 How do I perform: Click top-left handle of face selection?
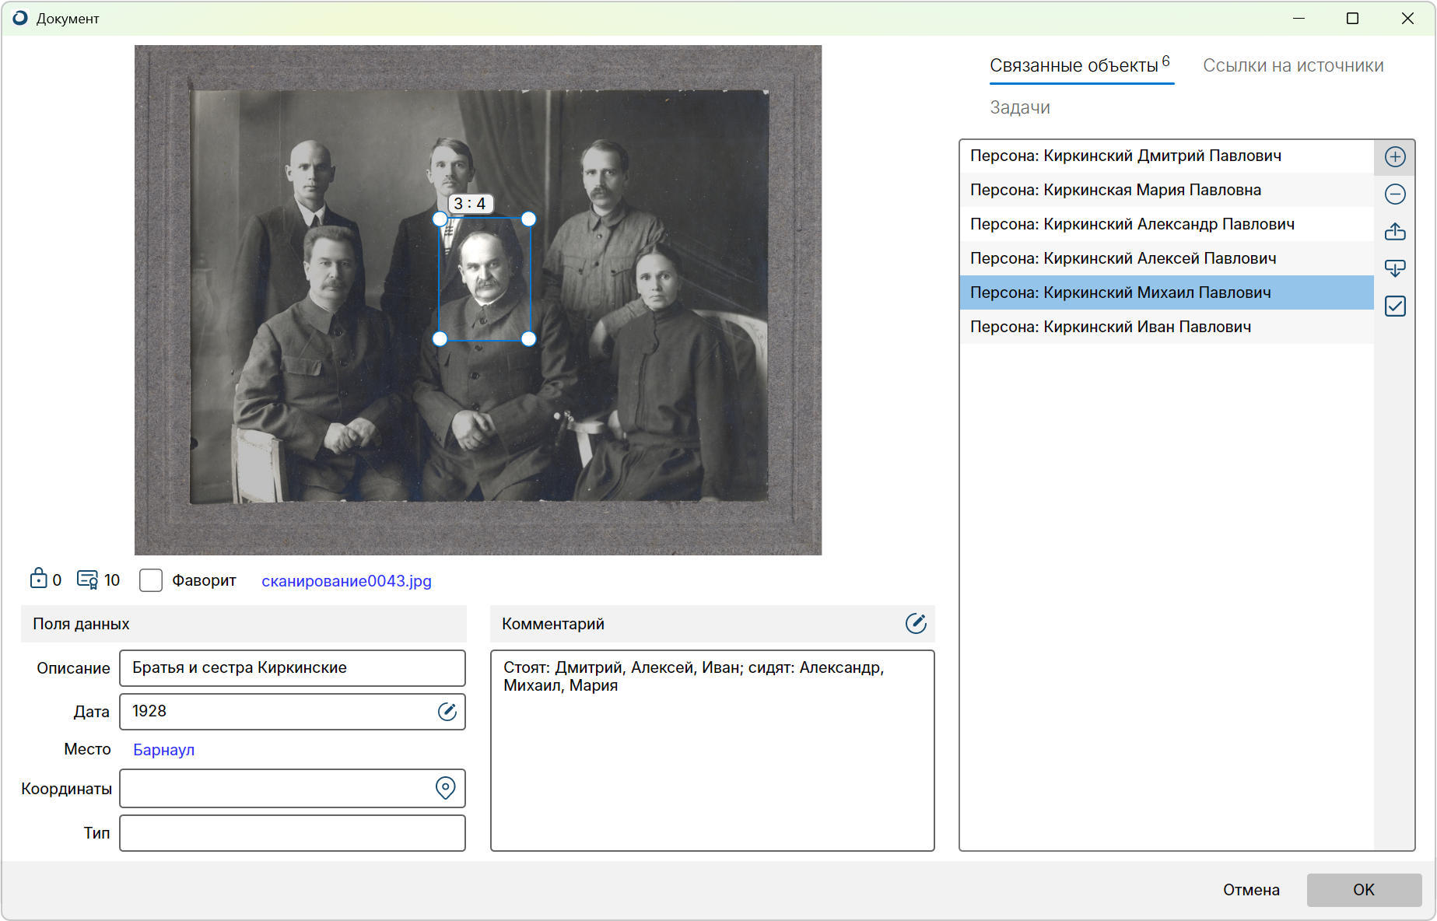click(440, 219)
